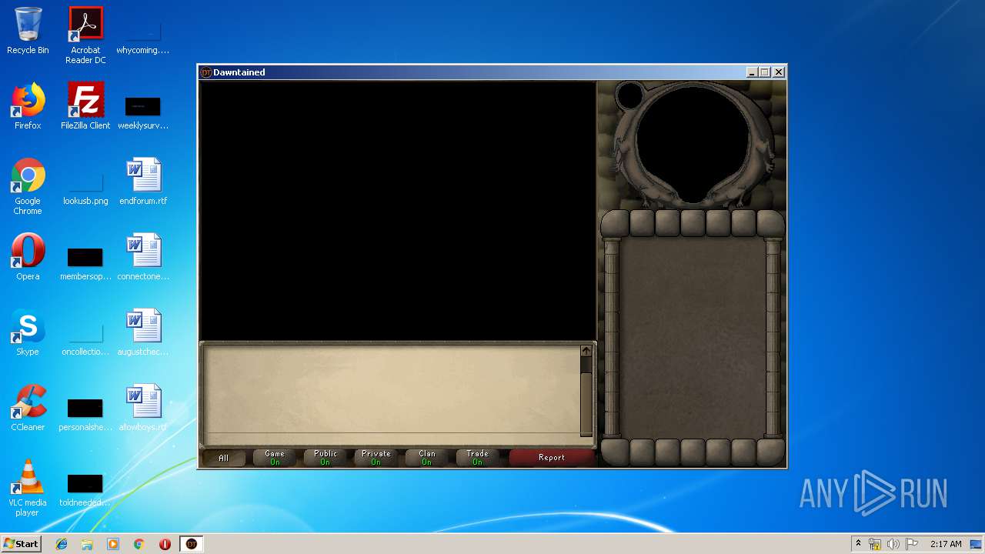This screenshot has width=985, height=554.
Task: Select membersop... file on desktop
Action: point(85,262)
